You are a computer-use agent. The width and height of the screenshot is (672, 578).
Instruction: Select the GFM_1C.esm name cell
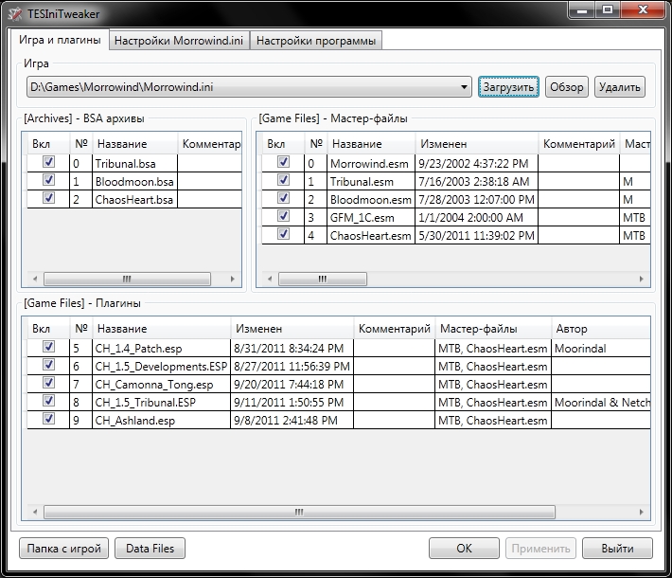tap(371, 218)
